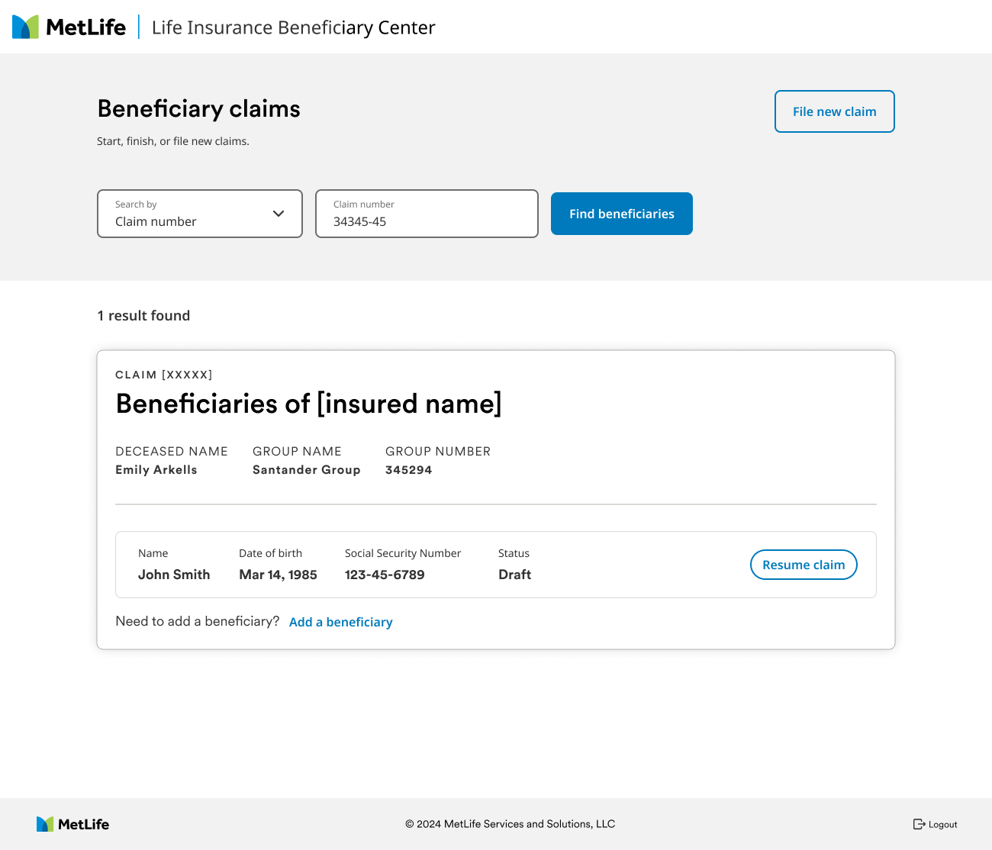The width and height of the screenshot is (992, 850).
Task: Click Social Security Number 123-45-6789
Action: pos(385,575)
